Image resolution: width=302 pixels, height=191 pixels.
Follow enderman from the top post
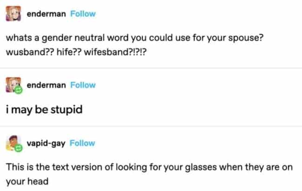tap(83, 14)
